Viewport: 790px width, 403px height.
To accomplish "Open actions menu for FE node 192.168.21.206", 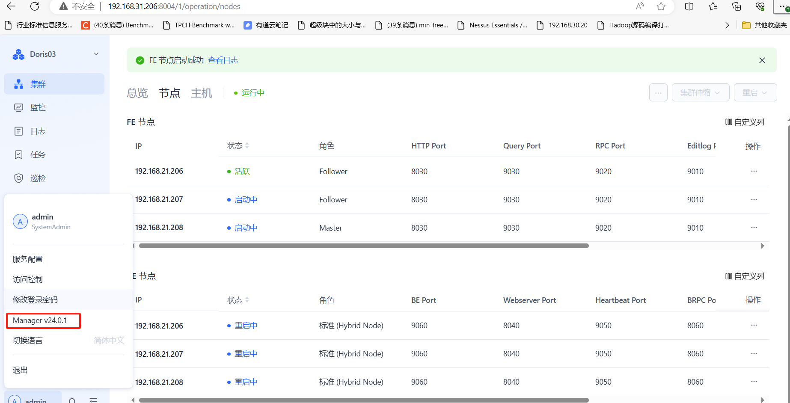I will tap(754, 171).
